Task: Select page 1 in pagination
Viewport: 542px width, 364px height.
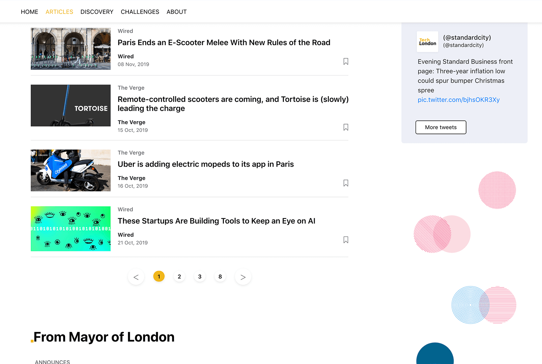Action: [x=159, y=276]
